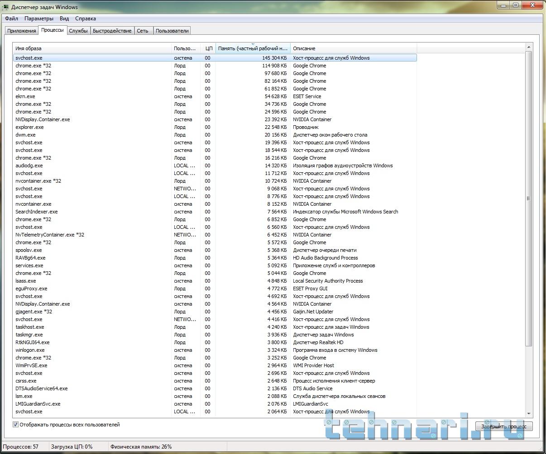This screenshot has width=546, height=454.
Task: Click the Завершить процесс button
Action: [x=504, y=426]
